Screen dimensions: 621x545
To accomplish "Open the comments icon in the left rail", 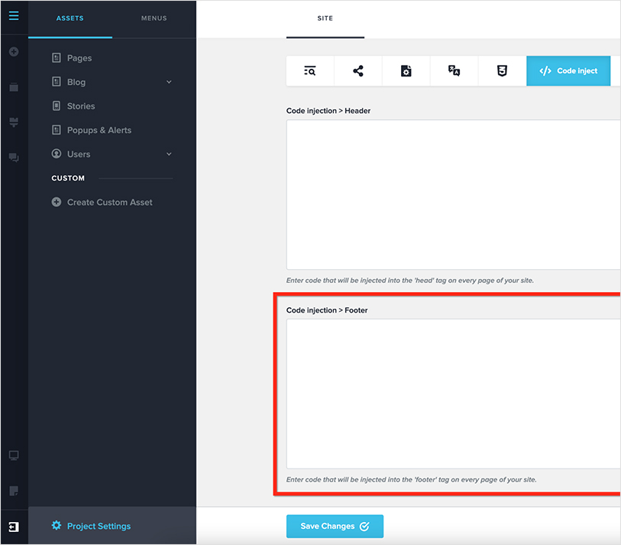I will (14, 157).
